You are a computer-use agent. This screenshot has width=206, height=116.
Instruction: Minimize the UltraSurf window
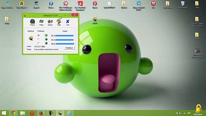coord(65,15)
